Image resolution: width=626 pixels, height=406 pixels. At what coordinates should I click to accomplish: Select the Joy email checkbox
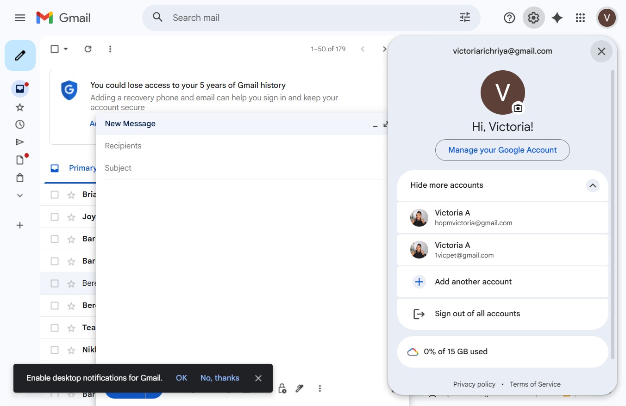(55, 217)
